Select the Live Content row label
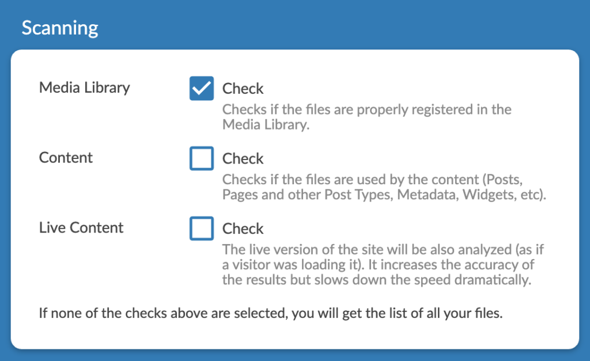 coord(81,227)
